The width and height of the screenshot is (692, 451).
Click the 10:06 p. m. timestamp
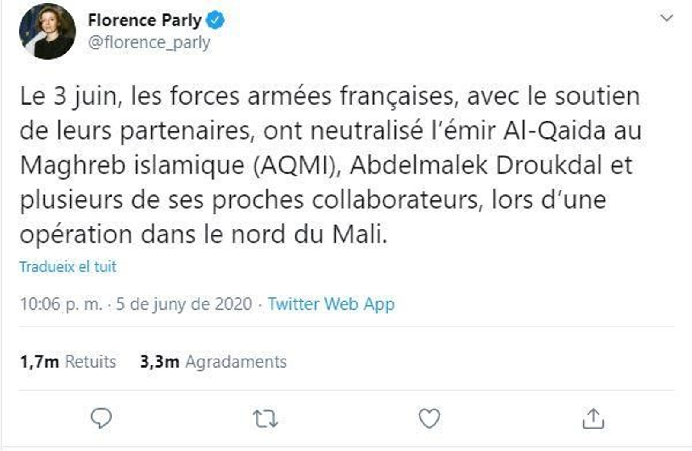pos(61,304)
